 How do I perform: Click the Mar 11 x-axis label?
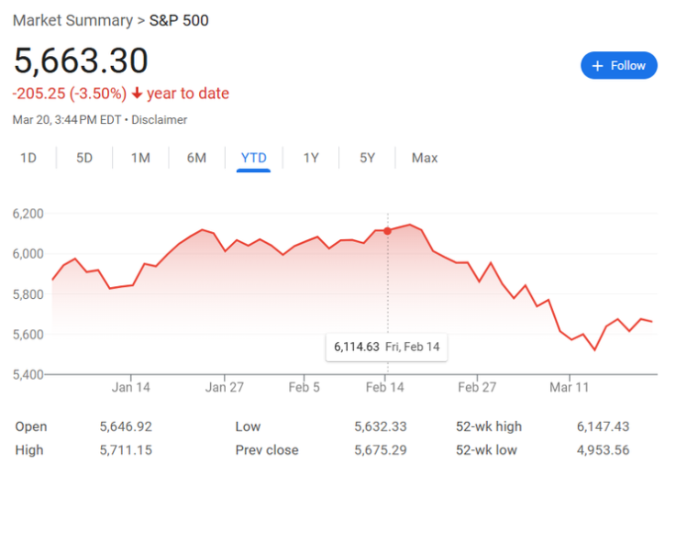(569, 387)
